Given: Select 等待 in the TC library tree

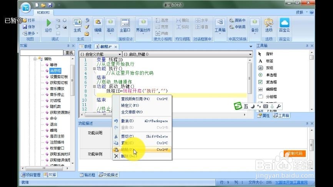Looking at the screenshot, I should point(53,65).
